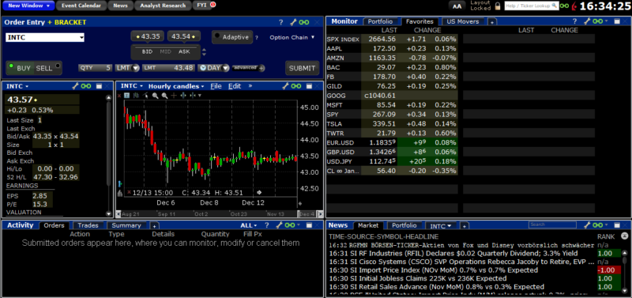Click the AA font size icon
Viewport: 632px width, 298px height.
457,6
